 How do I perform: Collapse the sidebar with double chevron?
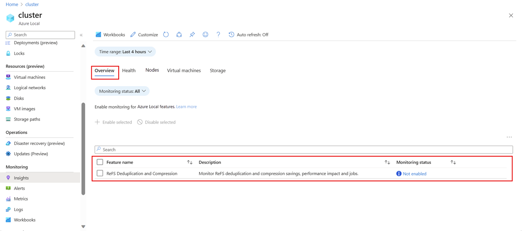[81, 35]
